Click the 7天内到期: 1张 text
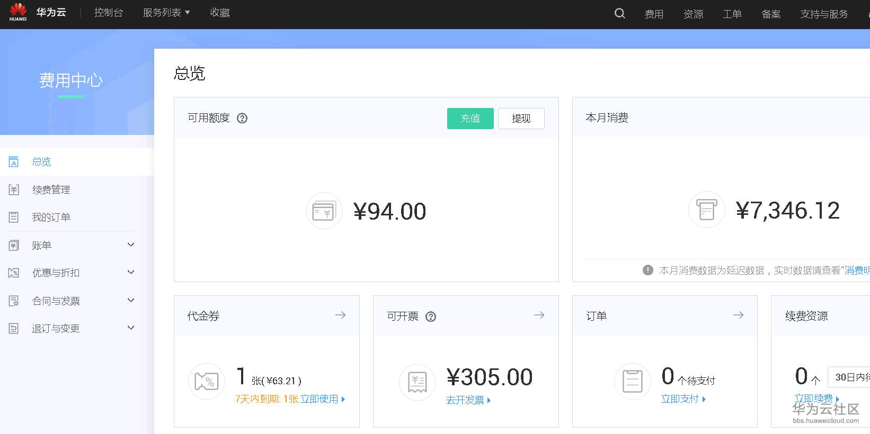The height and width of the screenshot is (434, 870). [267, 399]
